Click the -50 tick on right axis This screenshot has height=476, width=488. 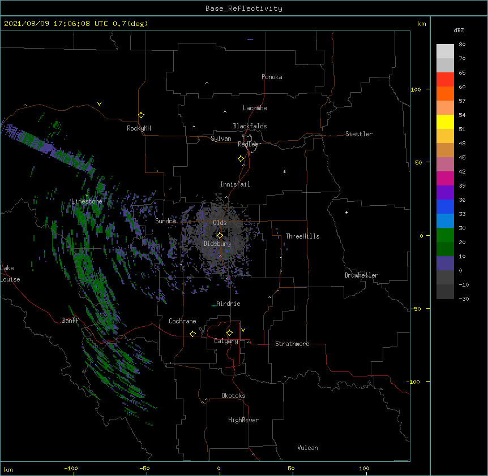[416, 309]
